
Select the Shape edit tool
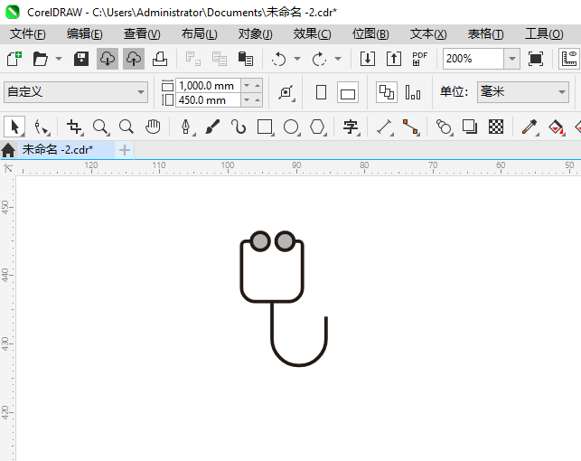pyautogui.click(x=41, y=127)
